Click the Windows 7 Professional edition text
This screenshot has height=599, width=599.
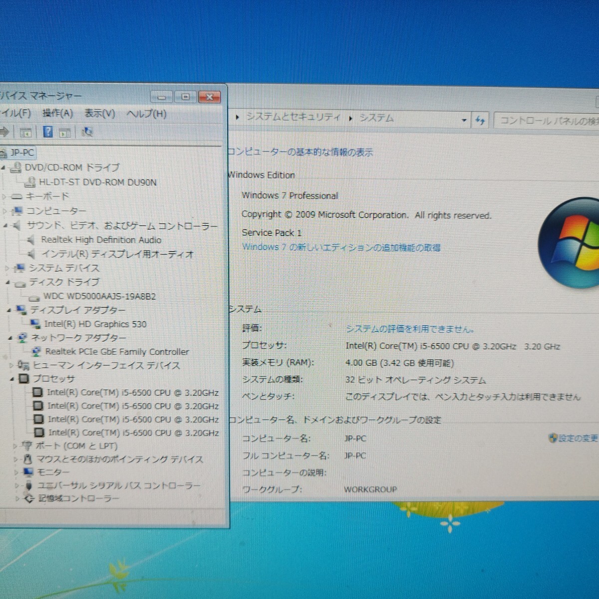click(290, 196)
